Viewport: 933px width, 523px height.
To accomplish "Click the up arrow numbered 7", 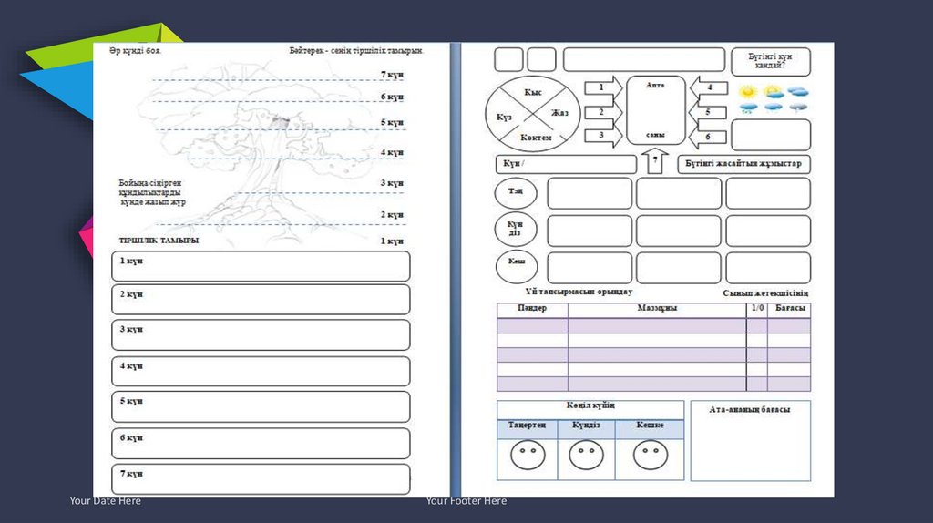I will point(654,163).
